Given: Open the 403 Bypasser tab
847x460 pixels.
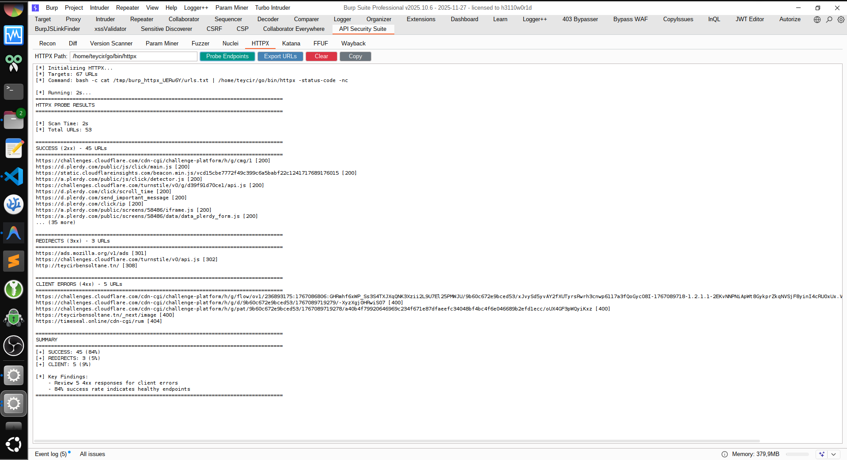Looking at the screenshot, I should (x=580, y=19).
